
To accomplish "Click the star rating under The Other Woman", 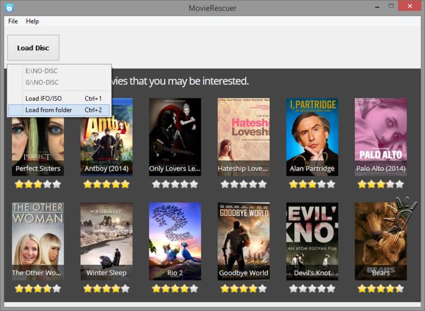I will pos(38,289).
